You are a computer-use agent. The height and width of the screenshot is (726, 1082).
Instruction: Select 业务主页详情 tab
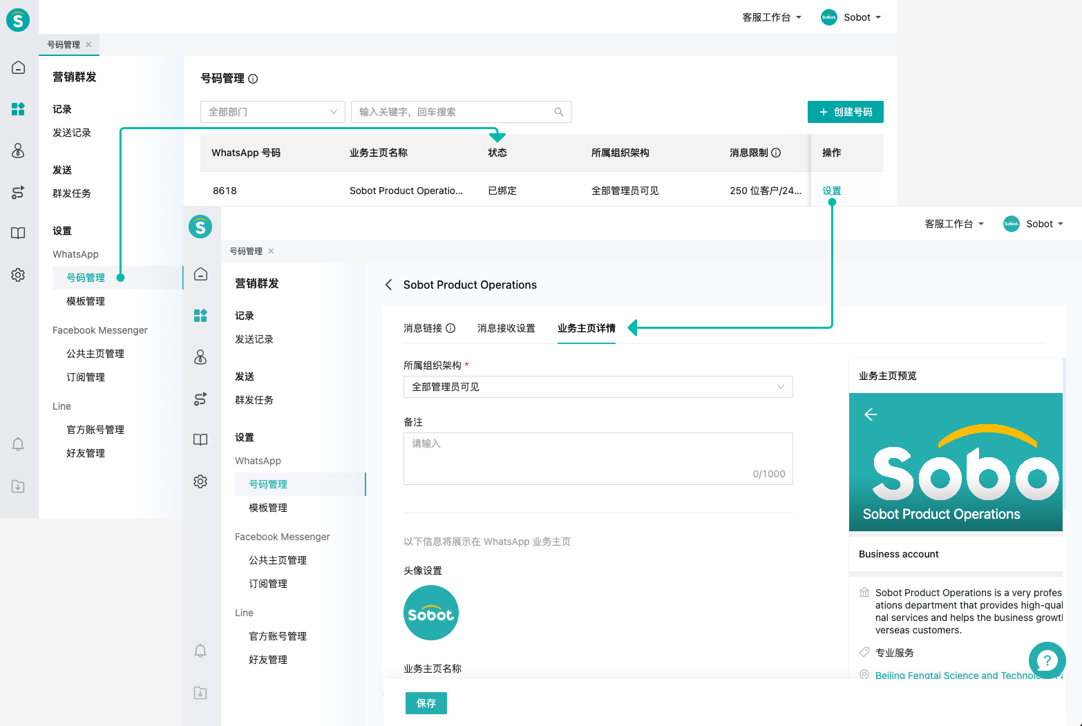click(x=587, y=328)
